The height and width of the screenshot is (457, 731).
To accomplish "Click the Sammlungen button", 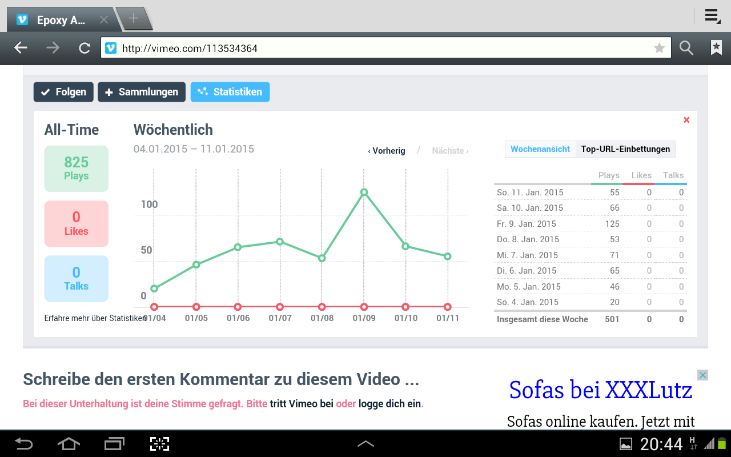I will 142,92.
